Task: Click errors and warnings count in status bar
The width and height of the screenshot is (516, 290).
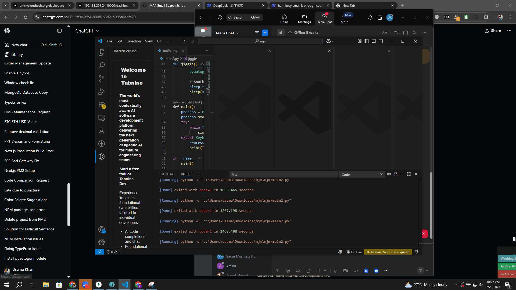Action: (113, 252)
